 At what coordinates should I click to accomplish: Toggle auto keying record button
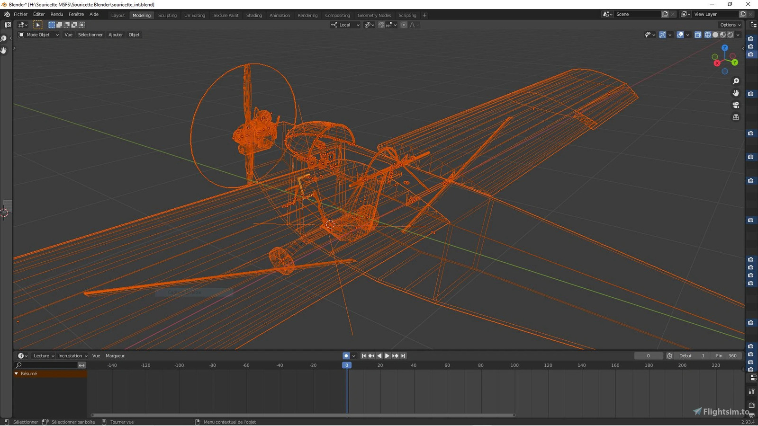(346, 356)
